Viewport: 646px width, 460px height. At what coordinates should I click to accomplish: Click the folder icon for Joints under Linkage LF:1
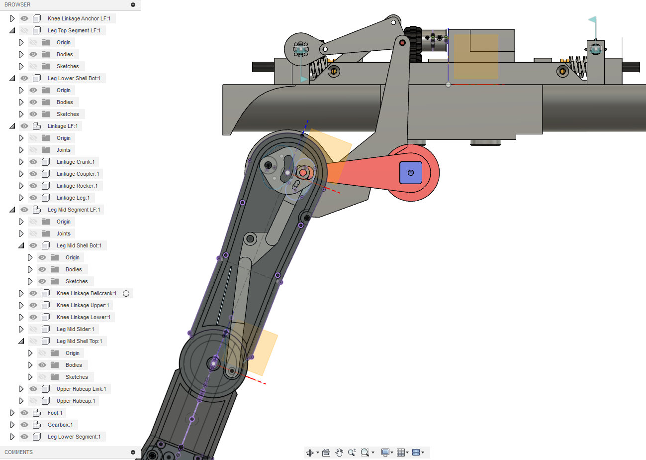coord(46,150)
